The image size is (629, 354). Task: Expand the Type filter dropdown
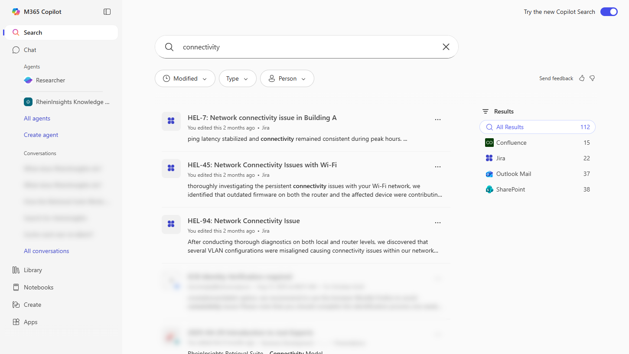pyautogui.click(x=238, y=78)
